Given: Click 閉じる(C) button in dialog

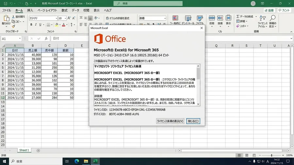Looking at the screenshot, I should pos(193,121).
